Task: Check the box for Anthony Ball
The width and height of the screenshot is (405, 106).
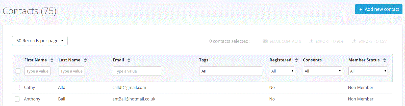Action: click(17, 99)
